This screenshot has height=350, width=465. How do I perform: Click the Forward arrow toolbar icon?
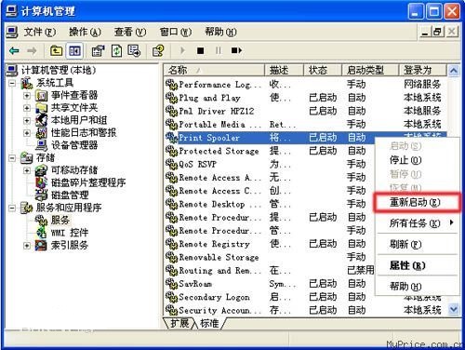coord(32,50)
